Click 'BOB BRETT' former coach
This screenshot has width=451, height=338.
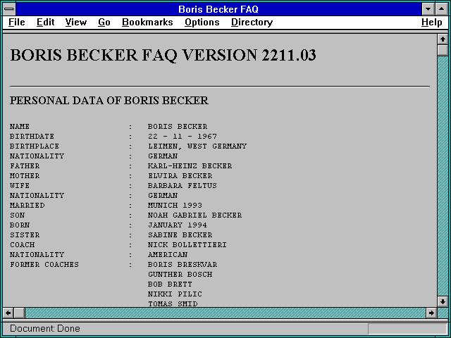tap(170, 284)
